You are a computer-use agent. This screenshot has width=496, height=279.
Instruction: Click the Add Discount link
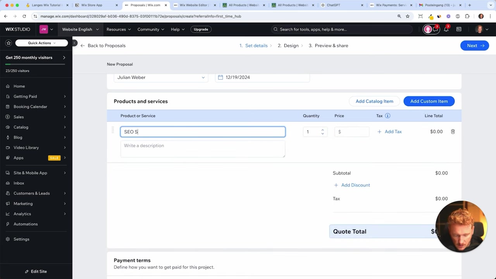pyautogui.click(x=352, y=185)
